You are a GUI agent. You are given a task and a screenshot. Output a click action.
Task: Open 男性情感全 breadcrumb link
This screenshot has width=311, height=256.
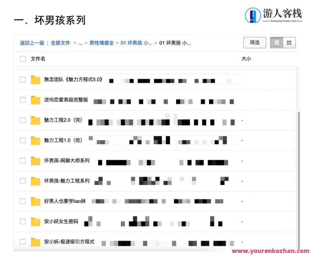tap(102, 43)
